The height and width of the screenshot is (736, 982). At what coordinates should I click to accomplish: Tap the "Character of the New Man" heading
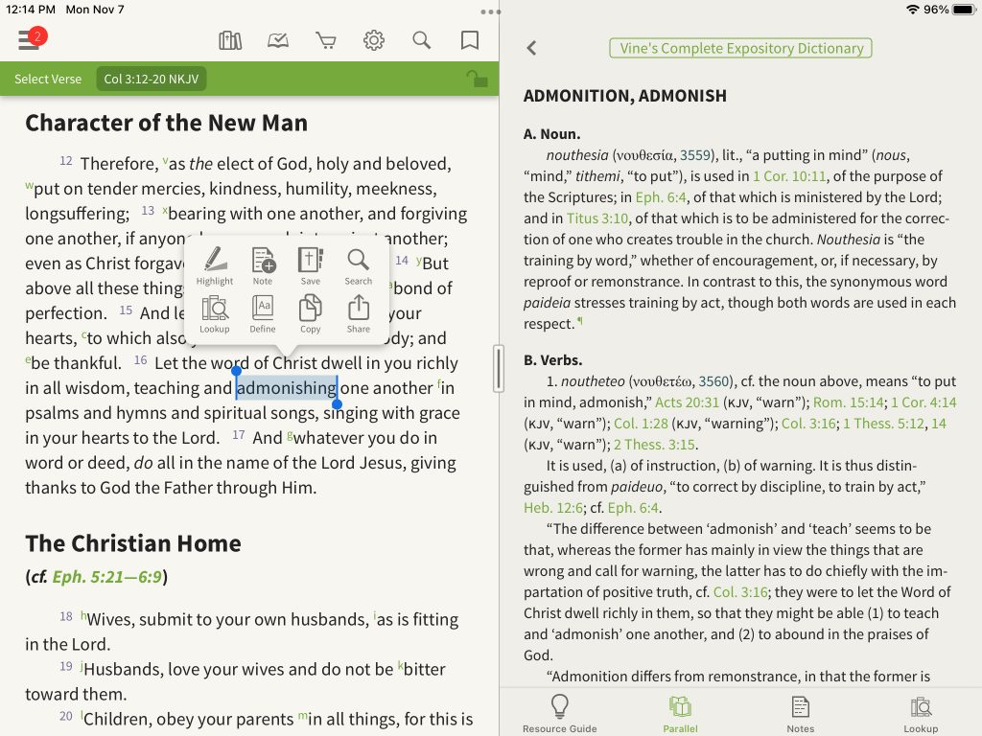pos(167,123)
